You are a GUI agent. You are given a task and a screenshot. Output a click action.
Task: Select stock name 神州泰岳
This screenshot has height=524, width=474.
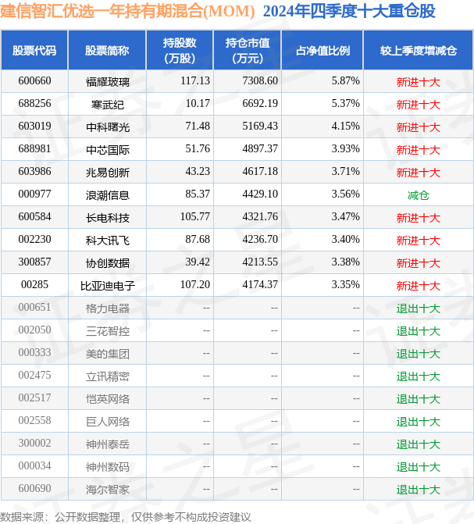tap(107, 444)
